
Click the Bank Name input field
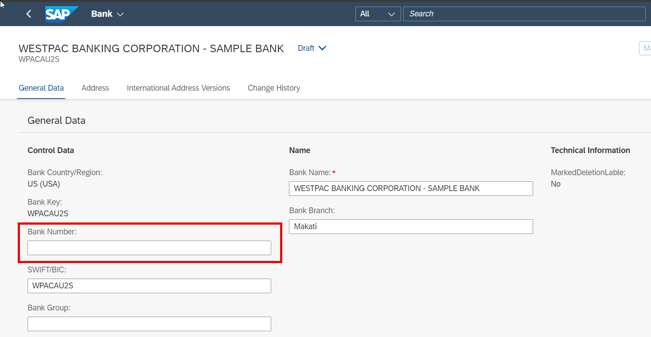coord(411,188)
